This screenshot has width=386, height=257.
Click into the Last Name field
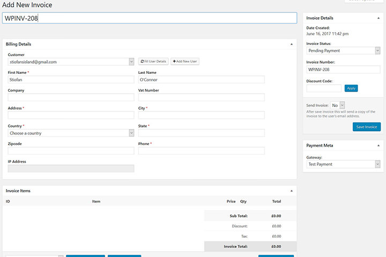[201, 79]
